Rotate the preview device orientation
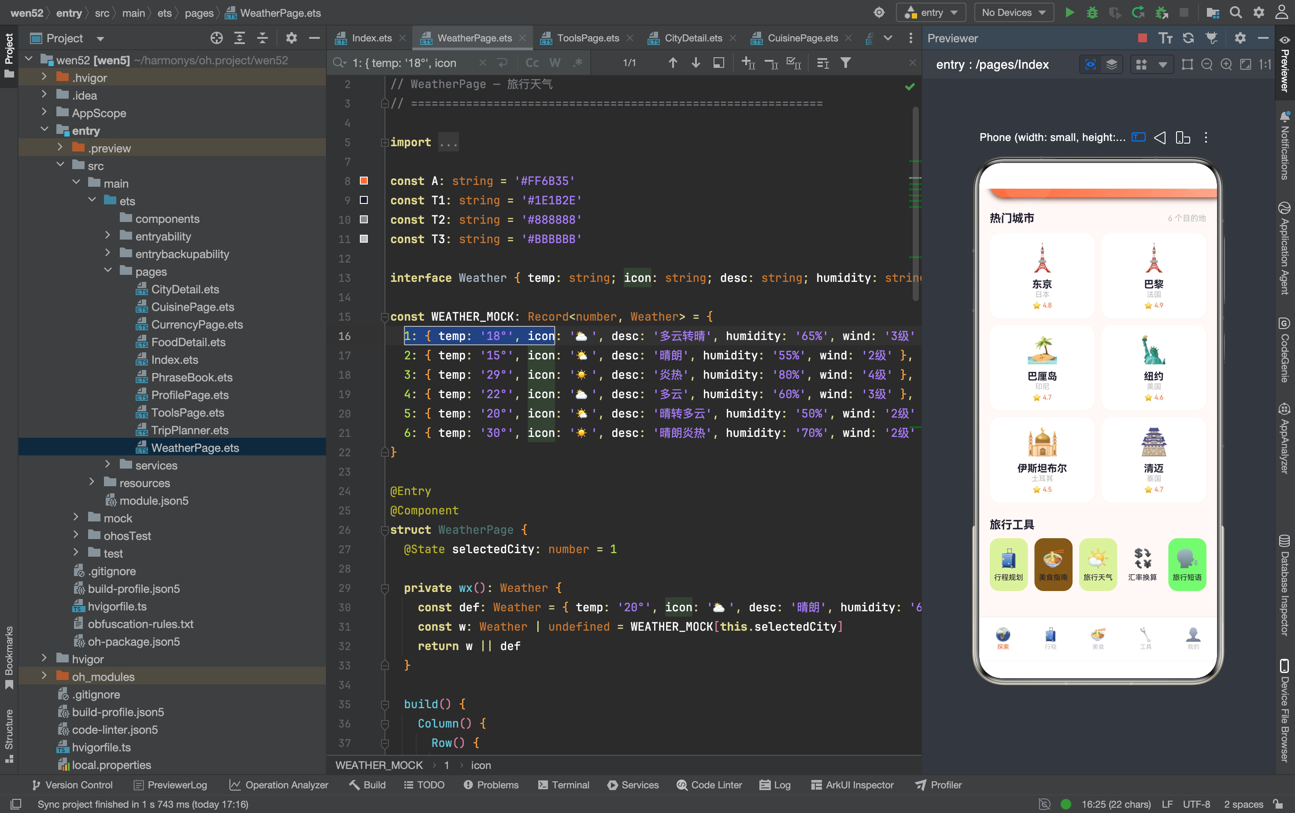 point(1183,138)
